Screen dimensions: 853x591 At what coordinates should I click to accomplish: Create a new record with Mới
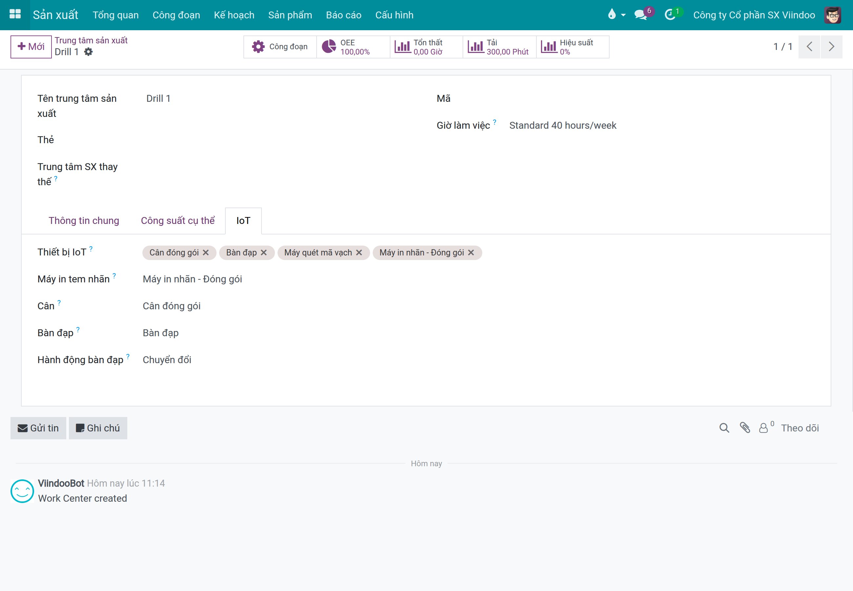31,47
